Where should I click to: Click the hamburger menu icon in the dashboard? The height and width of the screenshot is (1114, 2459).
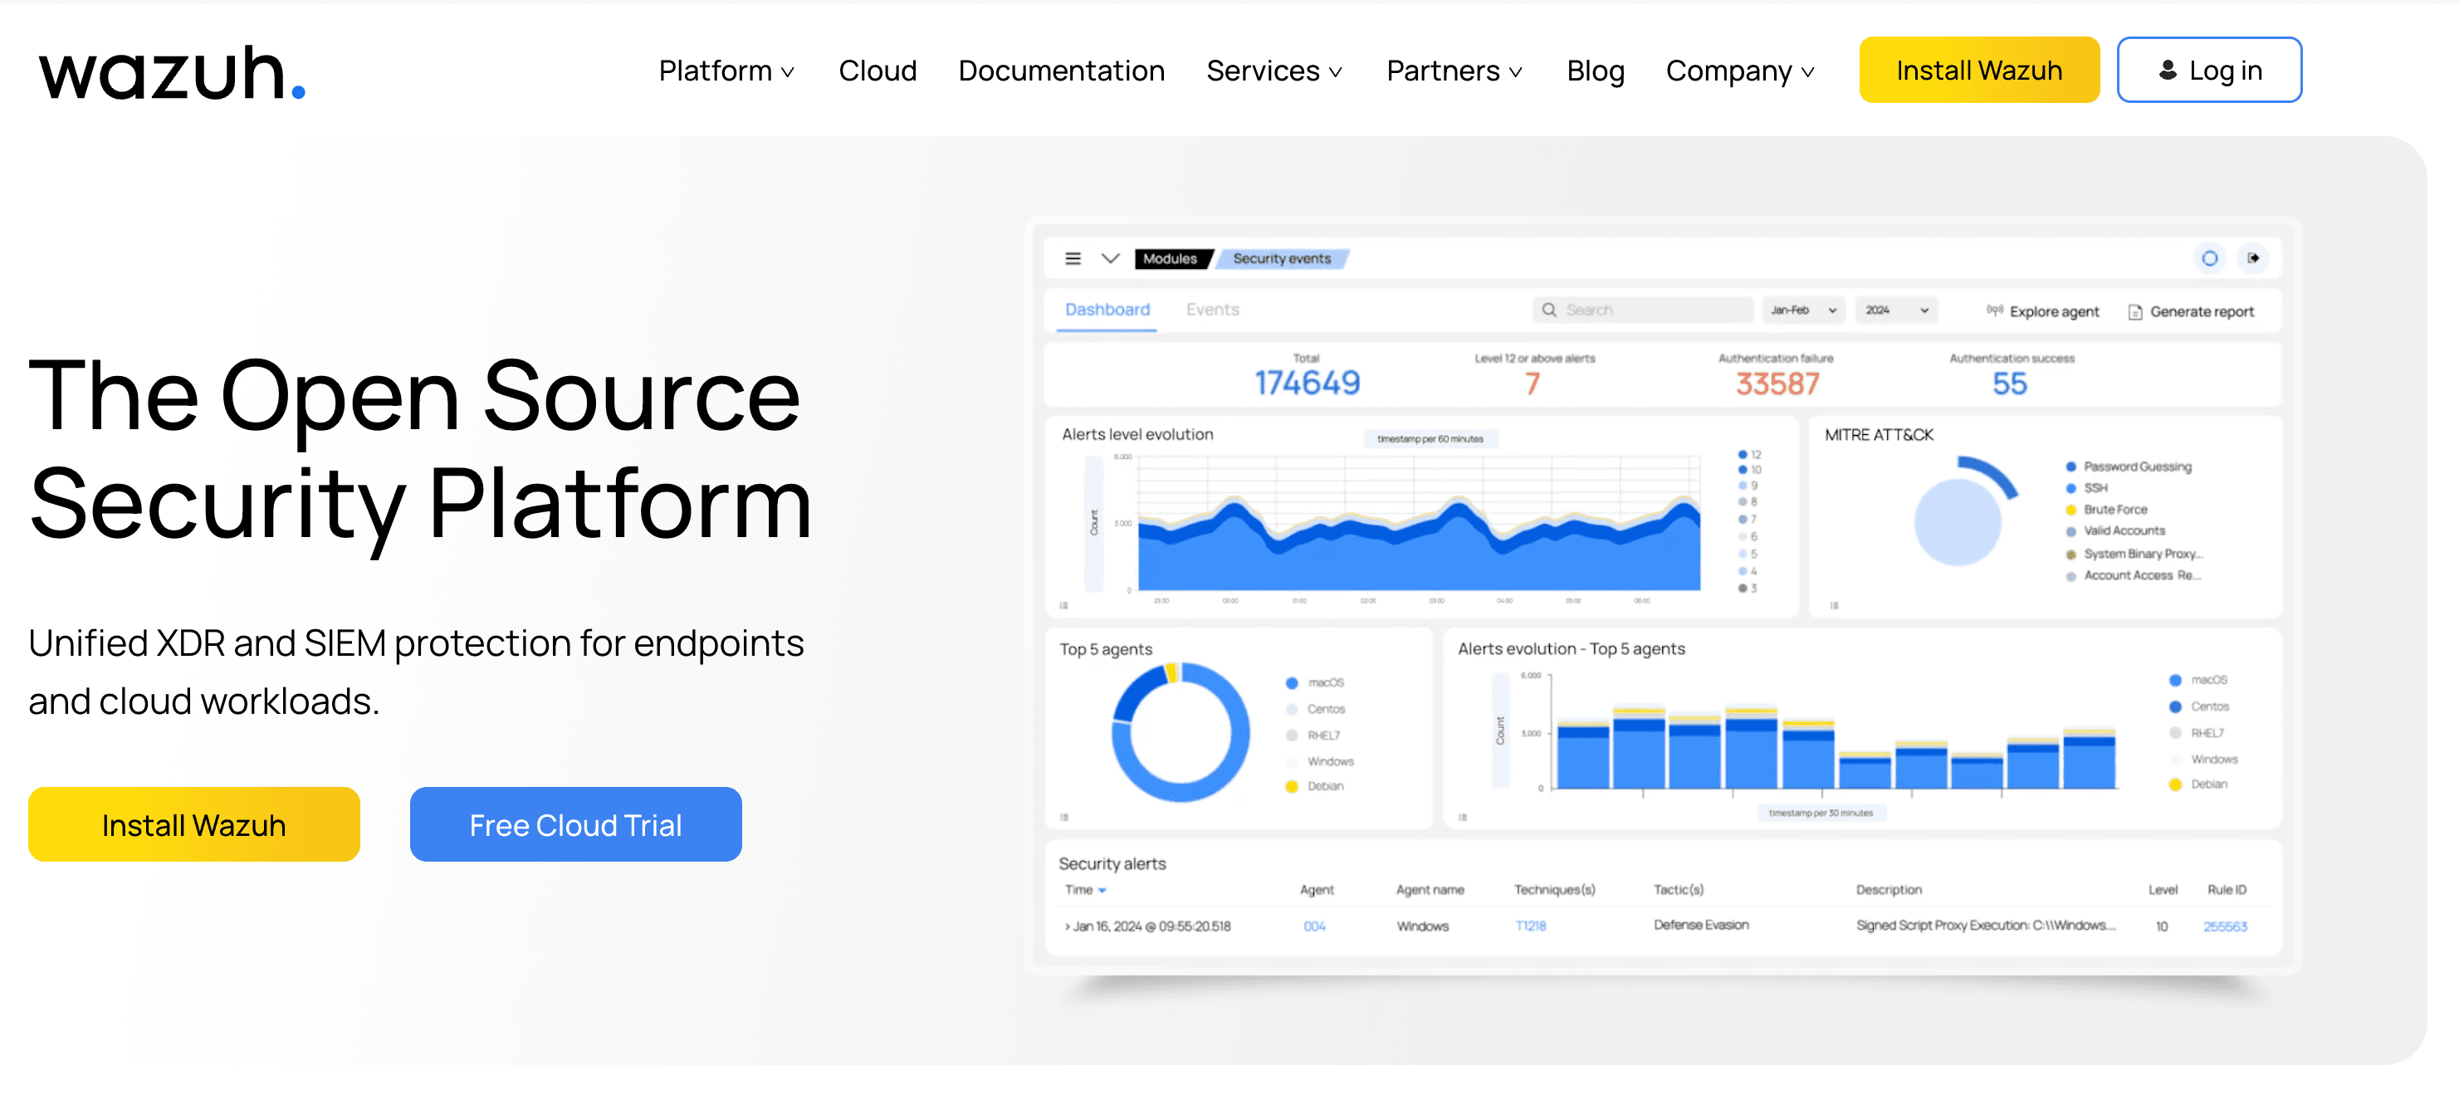coord(1073,259)
